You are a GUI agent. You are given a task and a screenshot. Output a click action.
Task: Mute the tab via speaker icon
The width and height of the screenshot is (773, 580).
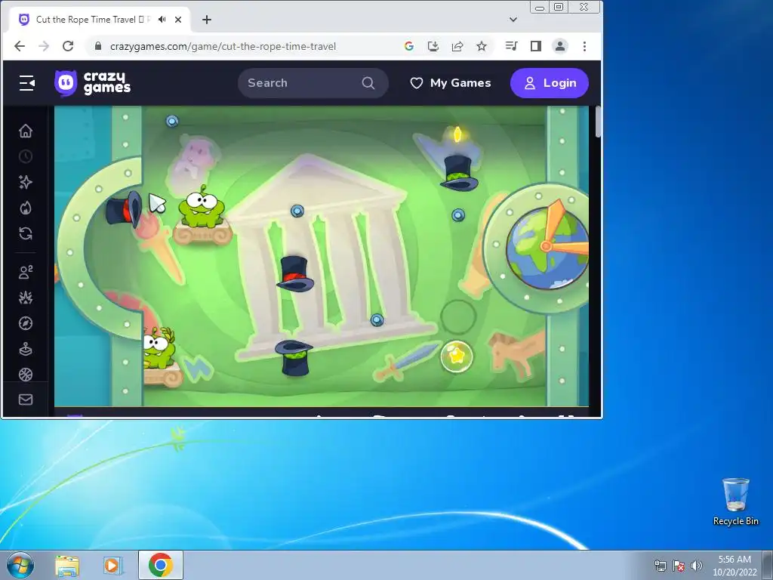coord(162,19)
